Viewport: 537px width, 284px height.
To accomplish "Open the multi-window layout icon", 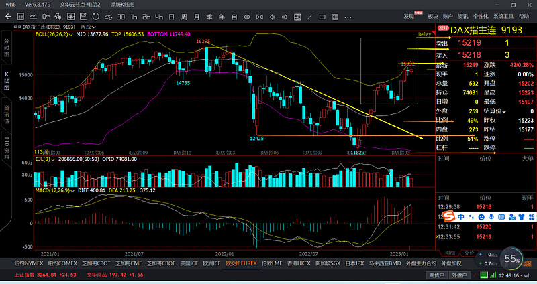I will pyautogui.click(x=297, y=17).
